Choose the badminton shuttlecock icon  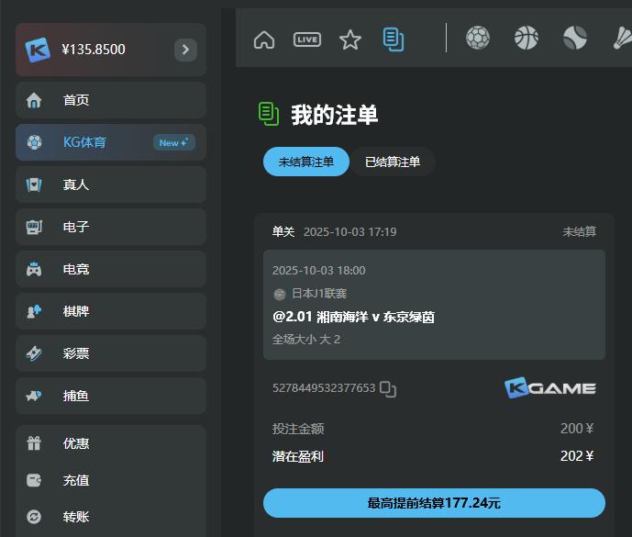point(622,38)
